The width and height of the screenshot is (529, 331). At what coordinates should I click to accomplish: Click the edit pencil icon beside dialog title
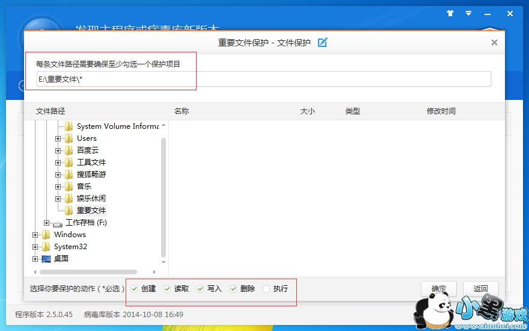[323, 43]
